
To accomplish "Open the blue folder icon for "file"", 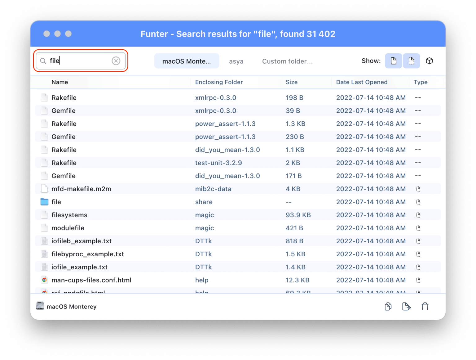I will point(44,201).
